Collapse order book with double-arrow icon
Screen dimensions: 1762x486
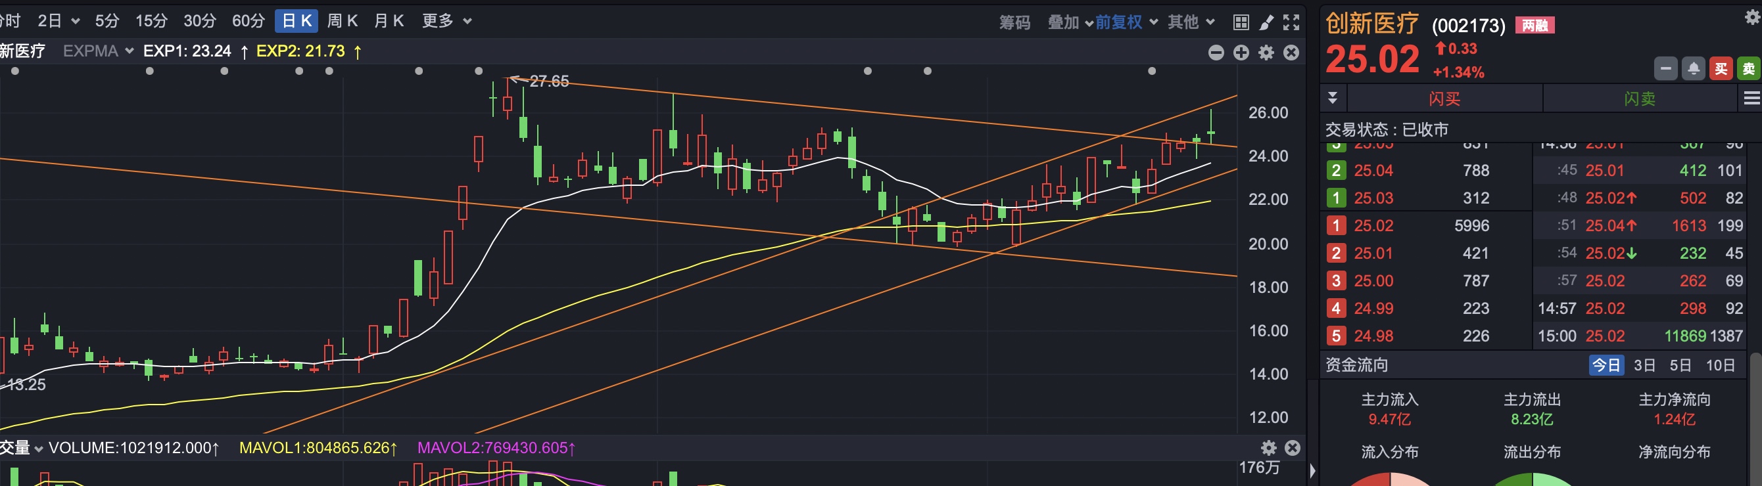(1333, 98)
